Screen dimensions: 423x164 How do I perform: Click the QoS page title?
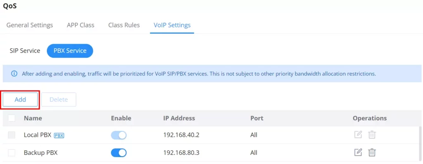click(x=10, y=6)
